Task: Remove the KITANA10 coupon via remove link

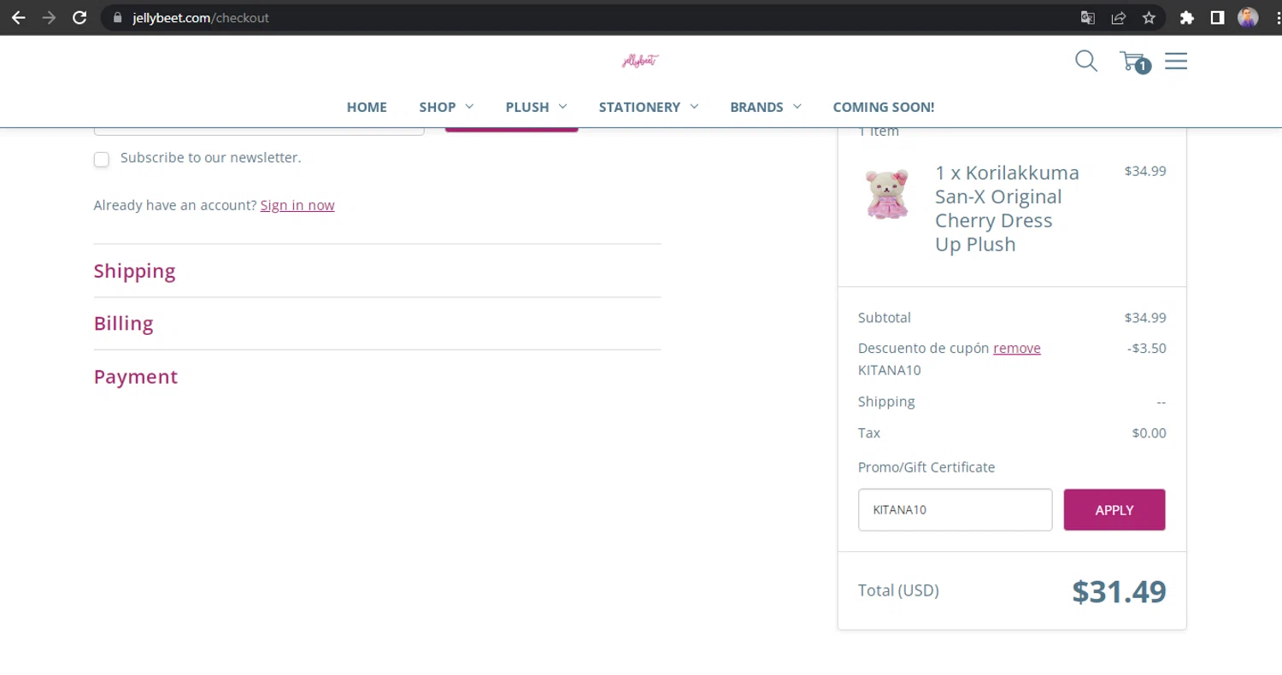Action: click(1017, 348)
